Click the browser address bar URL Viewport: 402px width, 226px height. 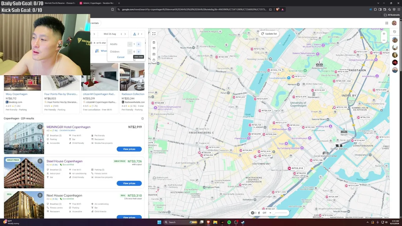(x=194, y=9)
